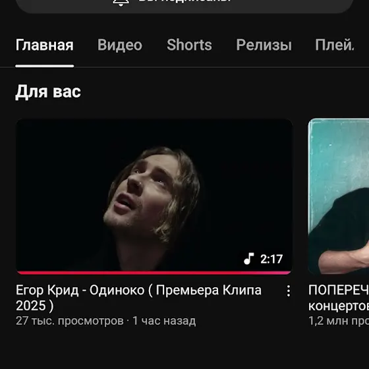Click the Для вас section heading
Image resolution: width=369 pixels, height=369 pixels.
(48, 92)
